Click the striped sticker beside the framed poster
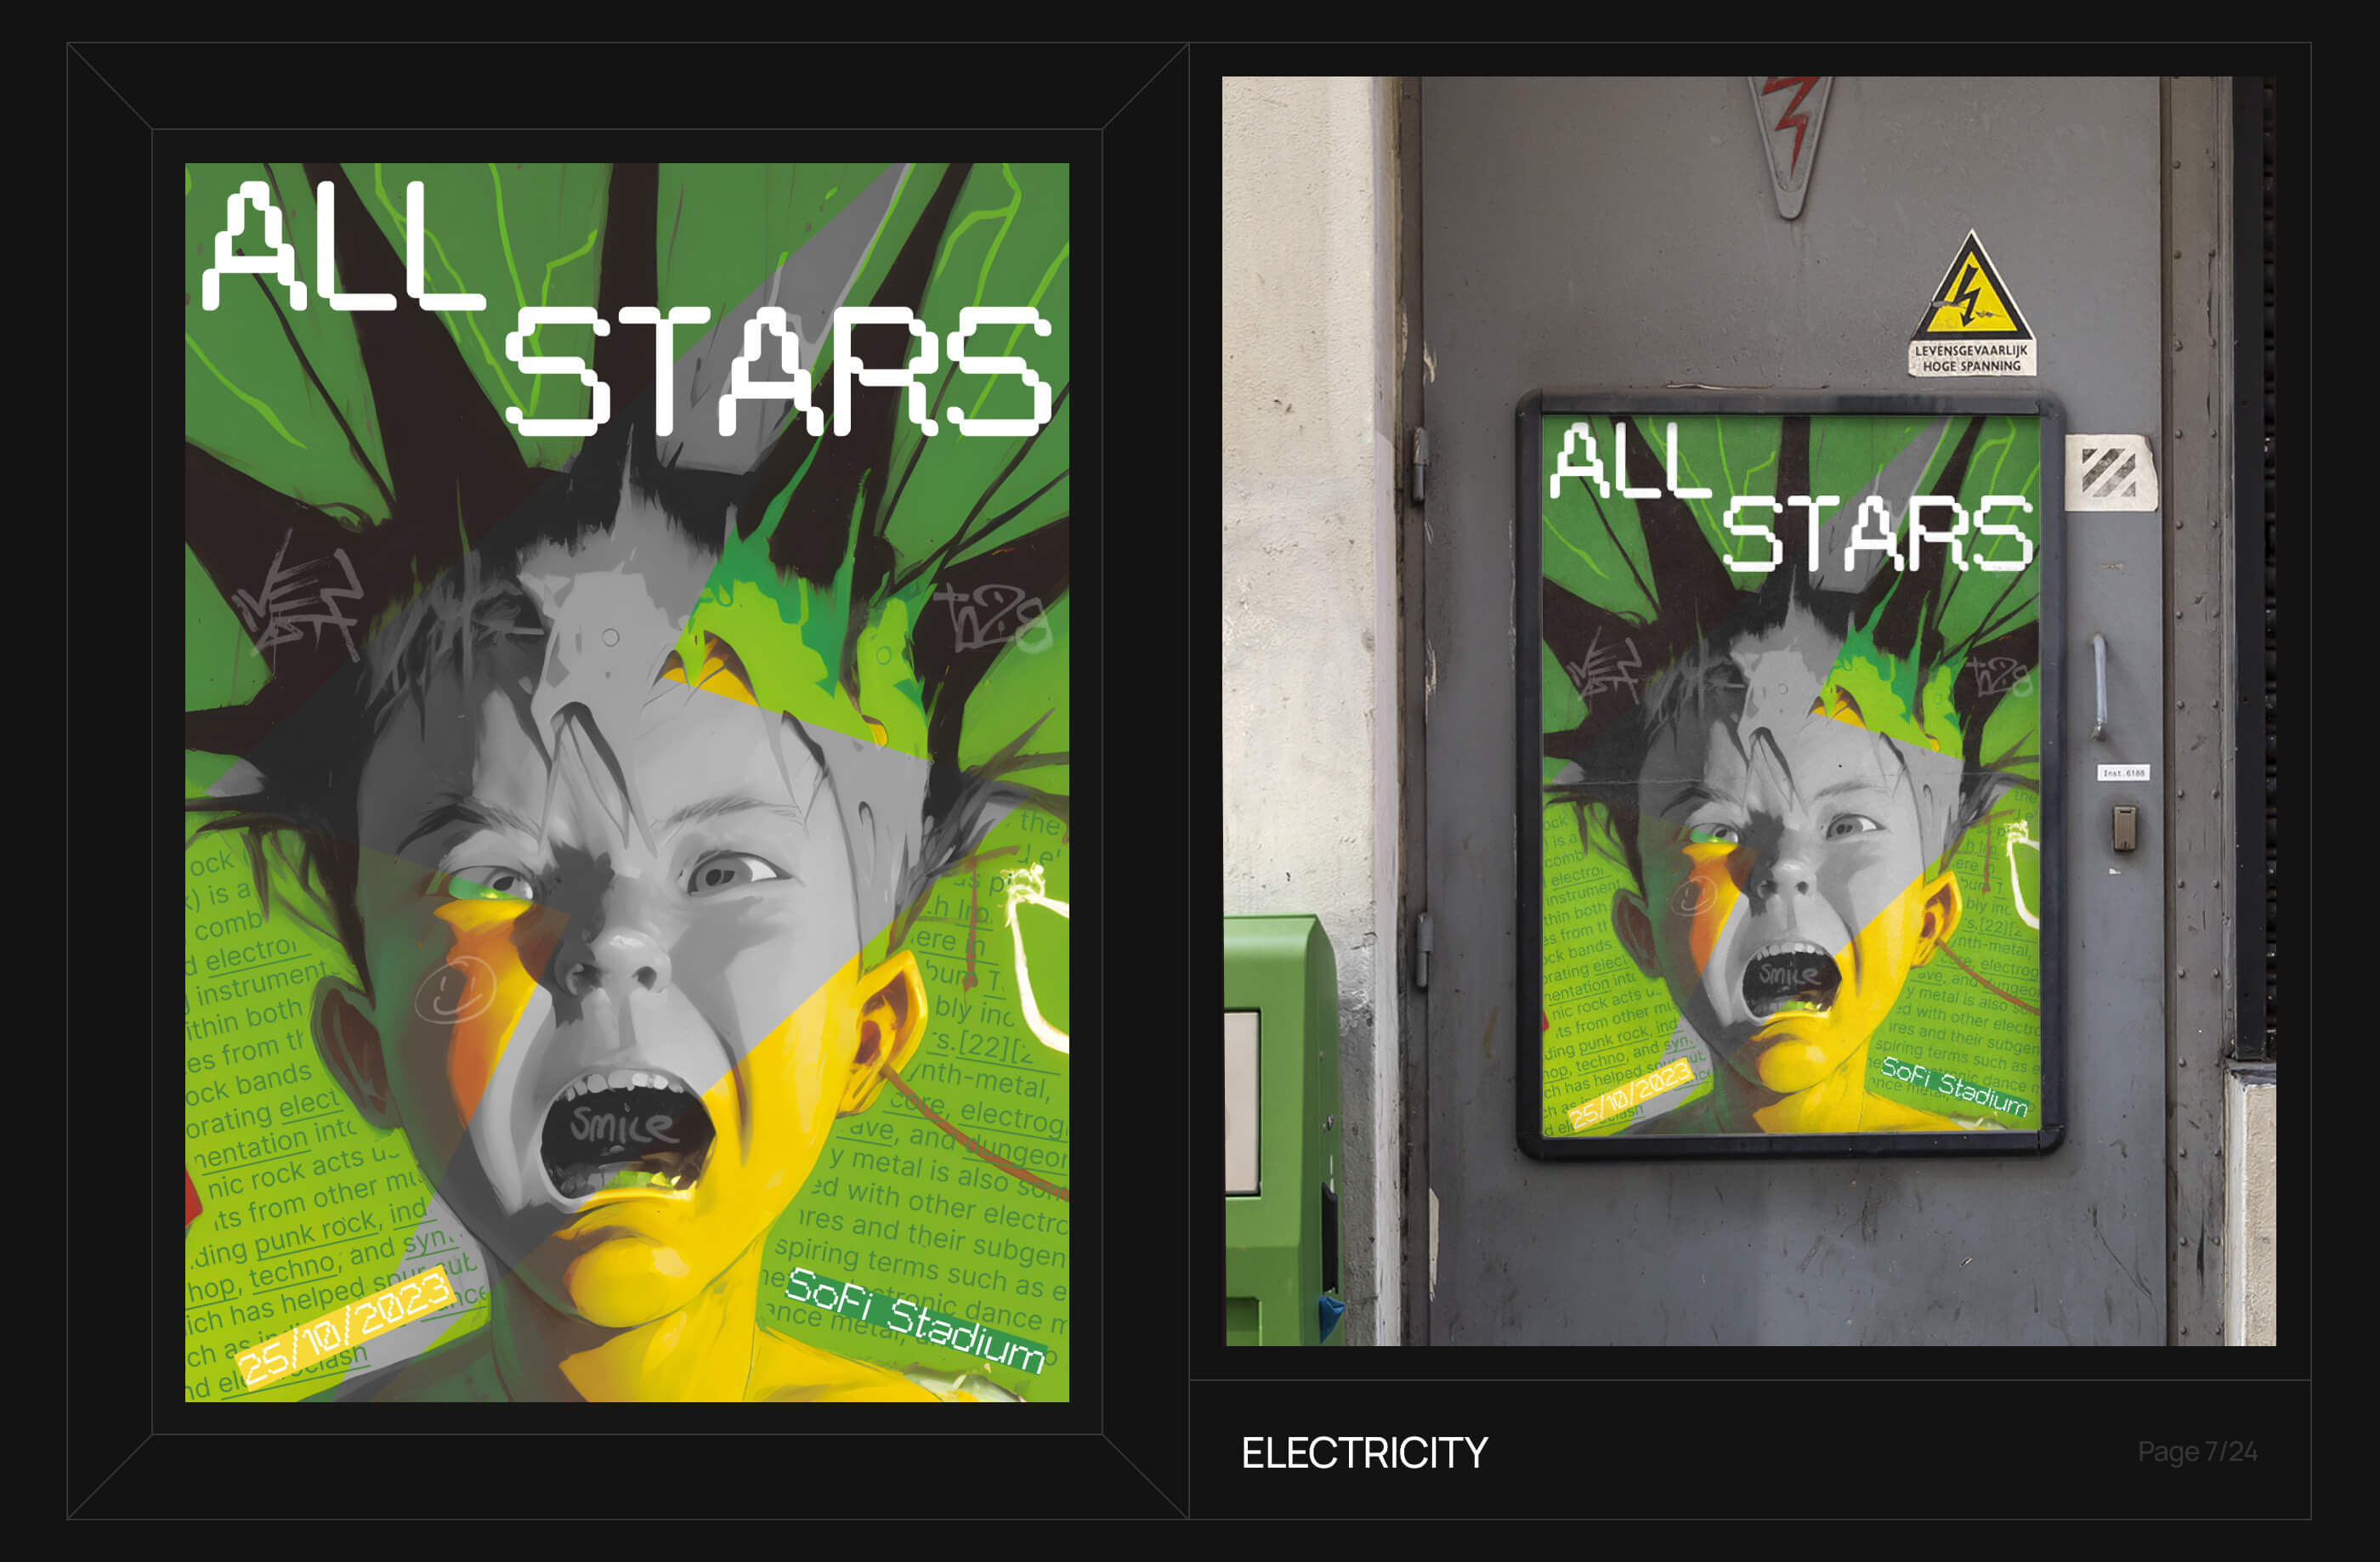The width and height of the screenshot is (2380, 1562). click(2110, 472)
